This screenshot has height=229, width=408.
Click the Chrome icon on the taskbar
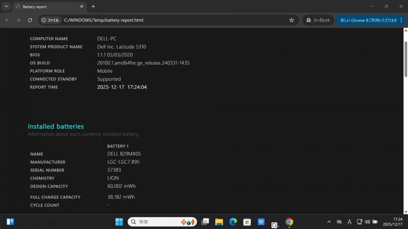point(289,222)
